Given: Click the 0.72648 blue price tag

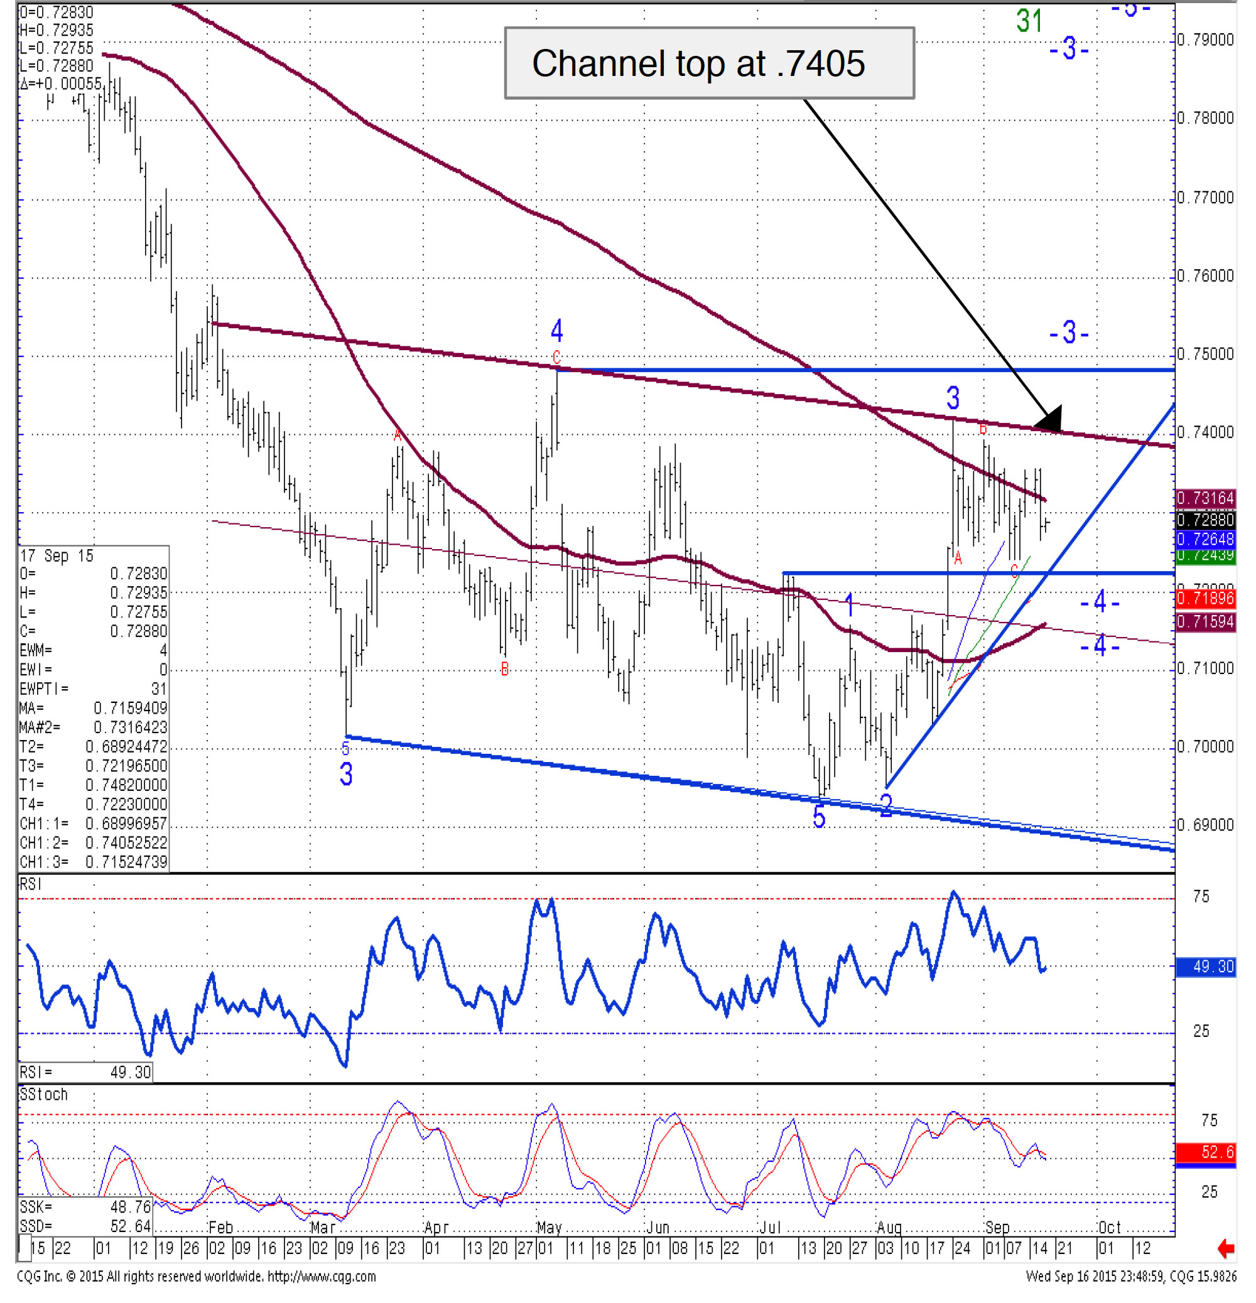Looking at the screenshot, I should (x=1205, y=539).
